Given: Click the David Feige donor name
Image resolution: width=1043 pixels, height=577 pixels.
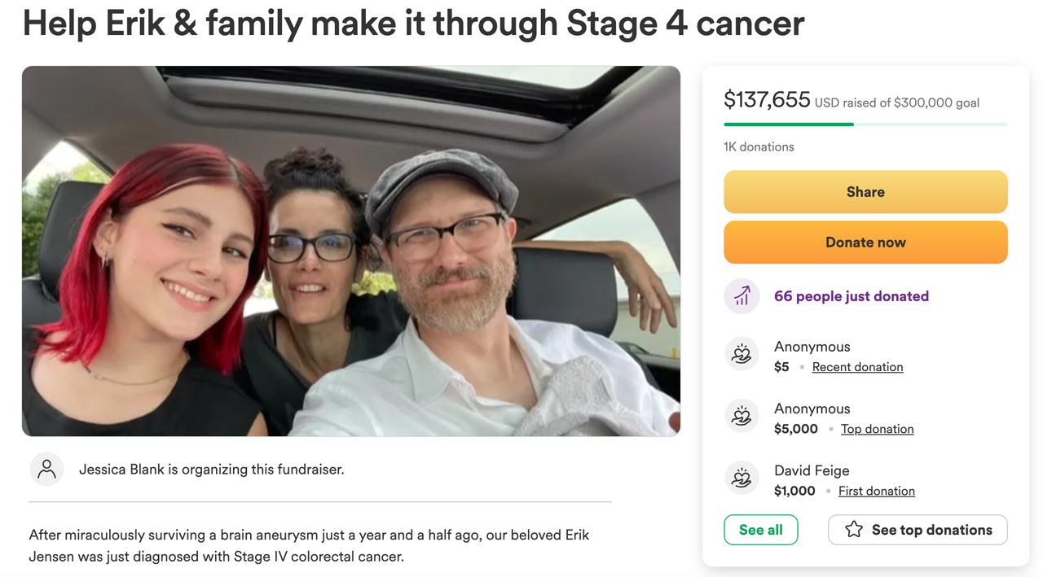Looking at the screenshot, I should pyautogui.click(x=812, y=470).
